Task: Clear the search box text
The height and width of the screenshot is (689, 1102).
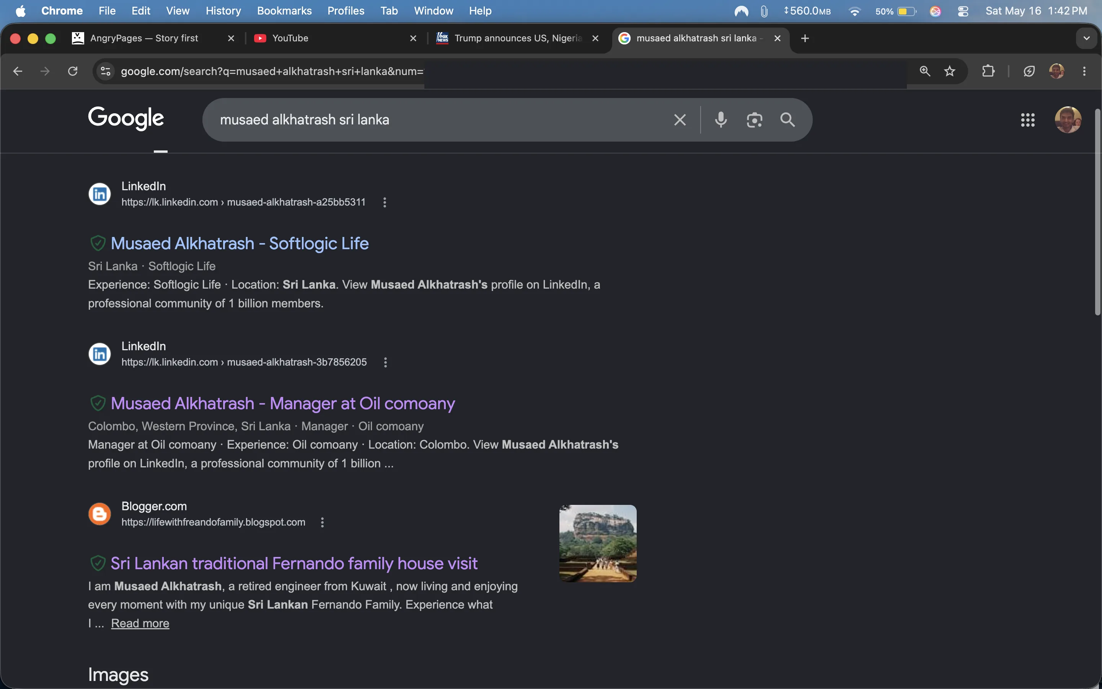Action: 680,120
